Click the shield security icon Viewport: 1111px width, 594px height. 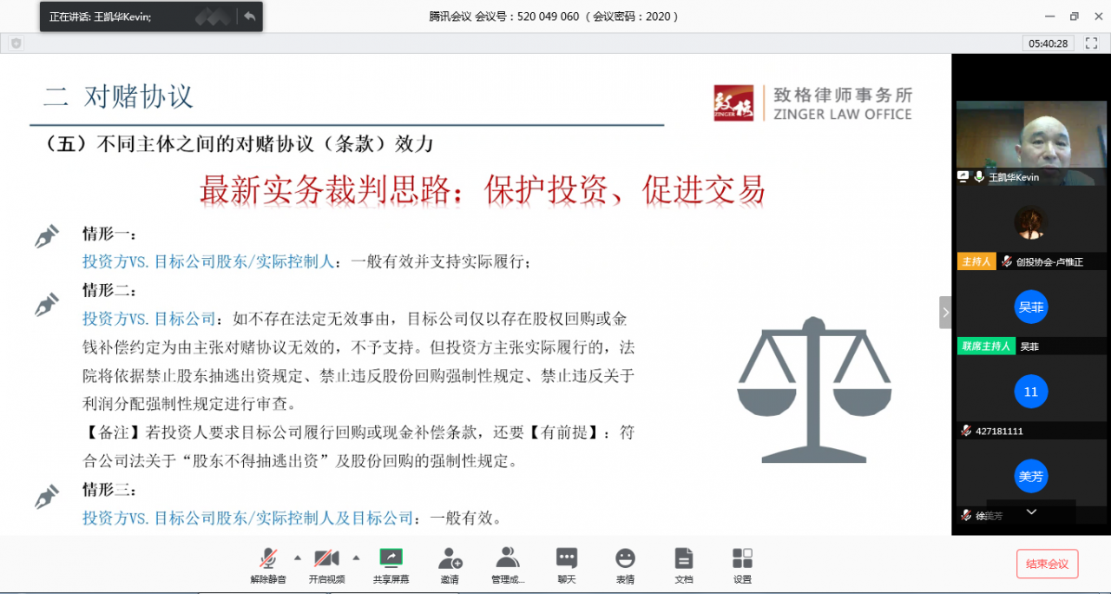pyautogui.click(x=16, y=43)
